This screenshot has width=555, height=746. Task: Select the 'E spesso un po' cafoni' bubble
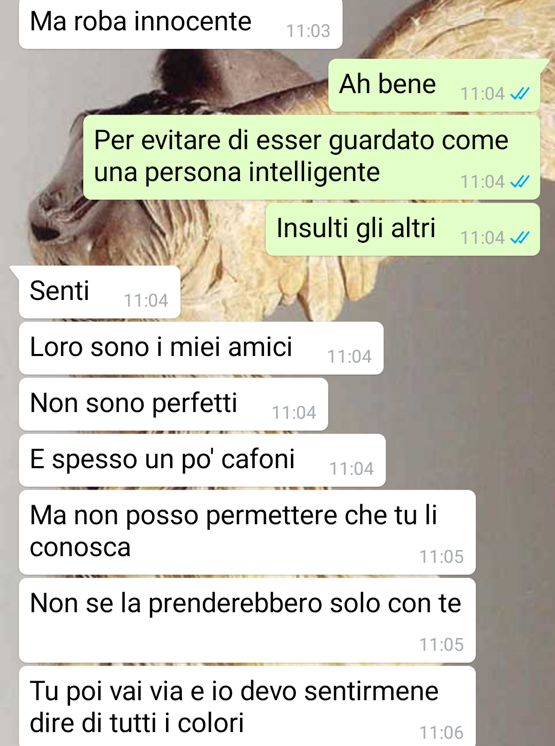[202, 460]
